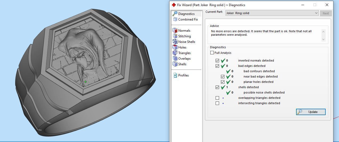Click the 'possible noise shells detected' label

click(264, 92)
